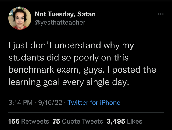View the list of Likes
Image resolution: width=172 pixels, height=130 pixels.
point(134,121)
